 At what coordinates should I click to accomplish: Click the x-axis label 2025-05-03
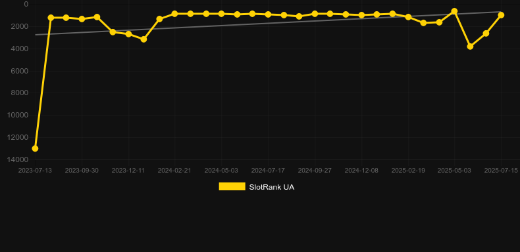point(454,171)
